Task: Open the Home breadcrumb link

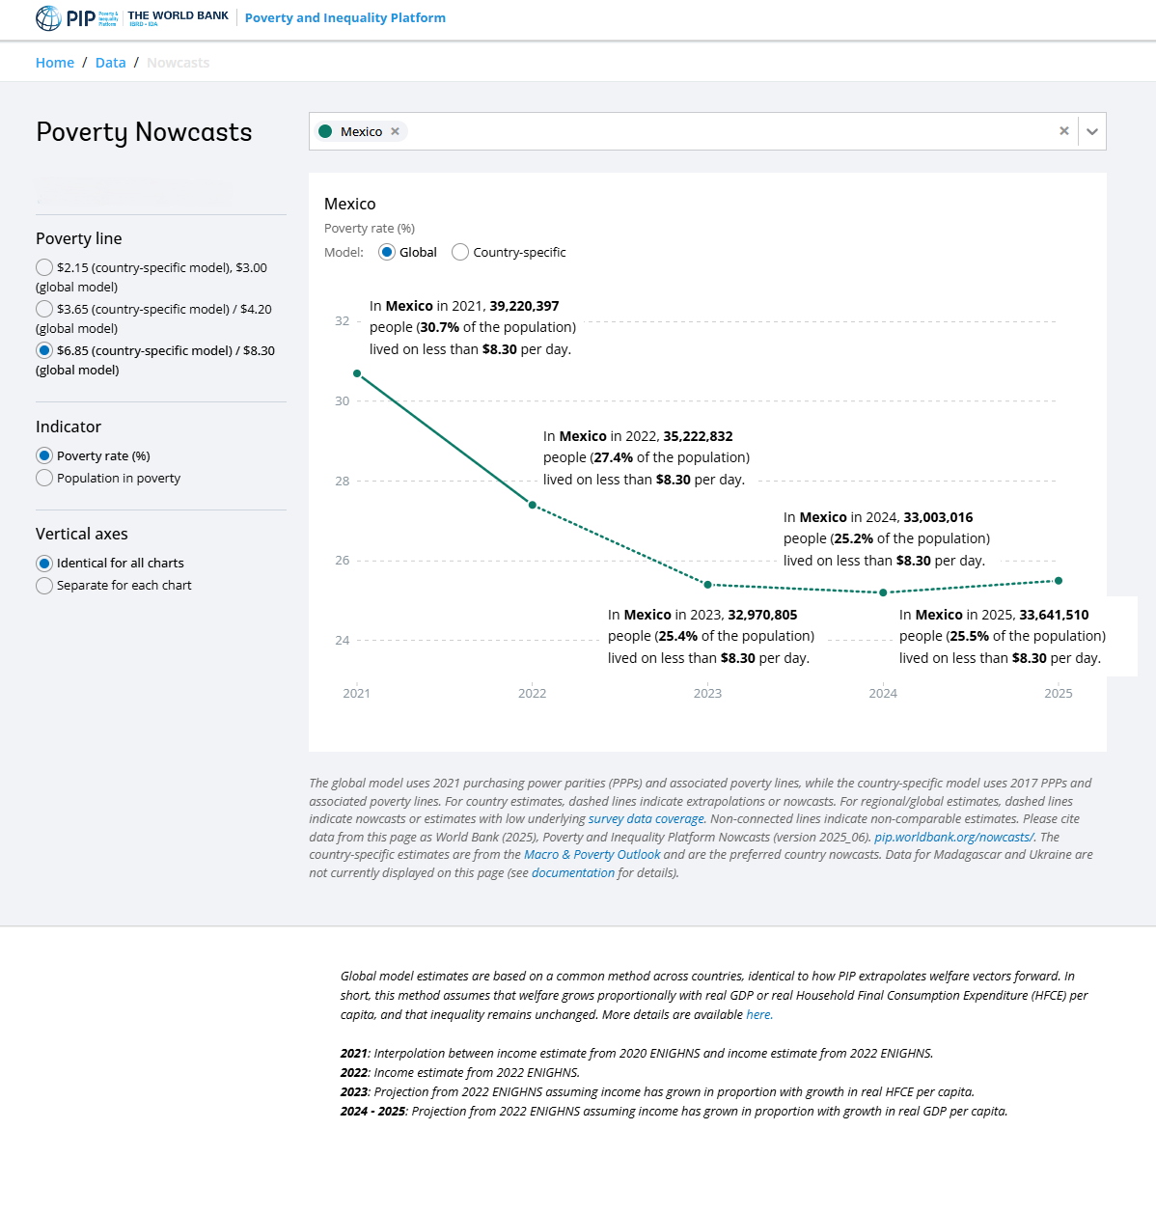Action: (x=55, y=62)
